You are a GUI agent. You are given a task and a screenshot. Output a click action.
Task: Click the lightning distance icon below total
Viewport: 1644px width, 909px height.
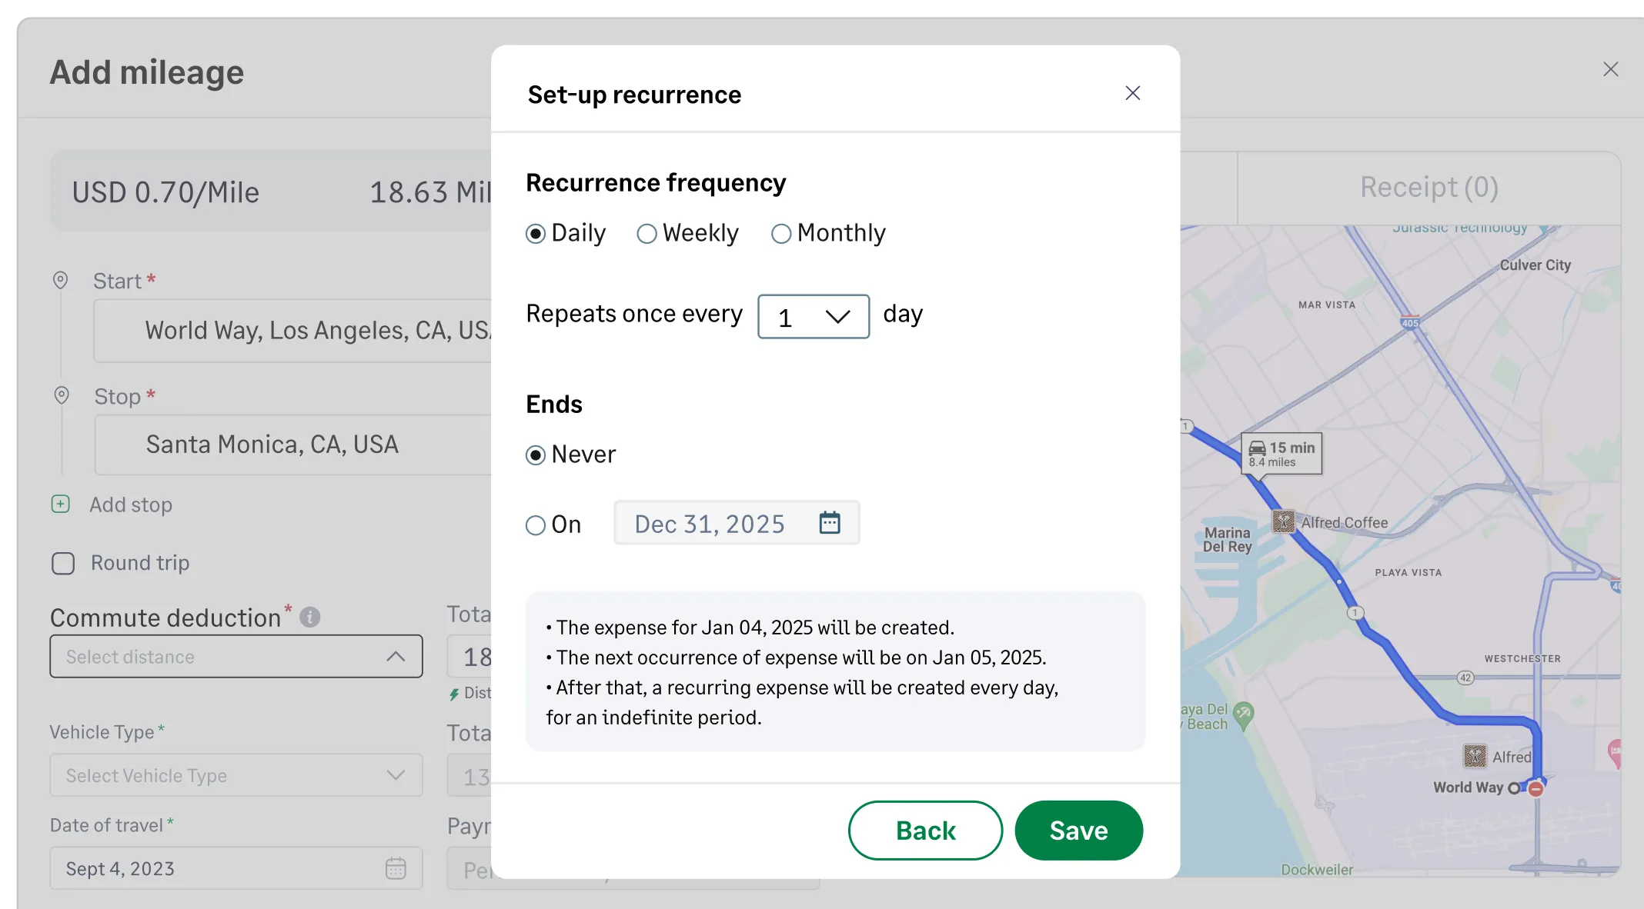coord(453,693)
